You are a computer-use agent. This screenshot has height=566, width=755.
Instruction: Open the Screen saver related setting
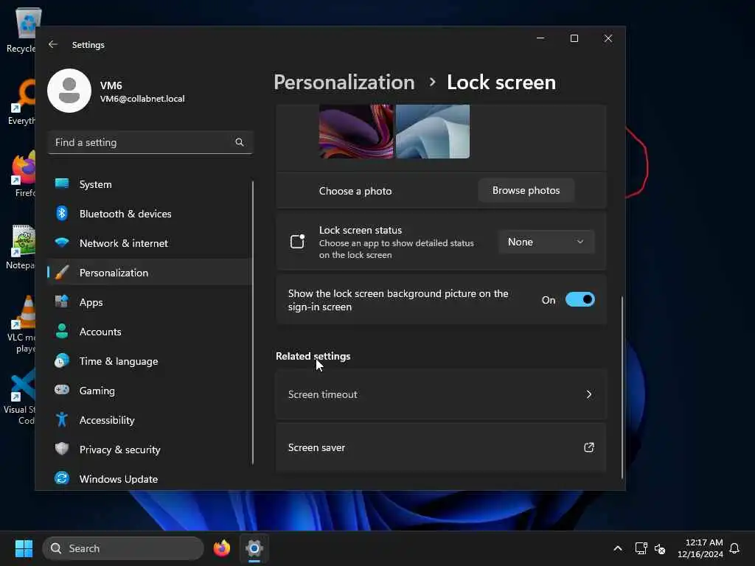coord(441,447)
